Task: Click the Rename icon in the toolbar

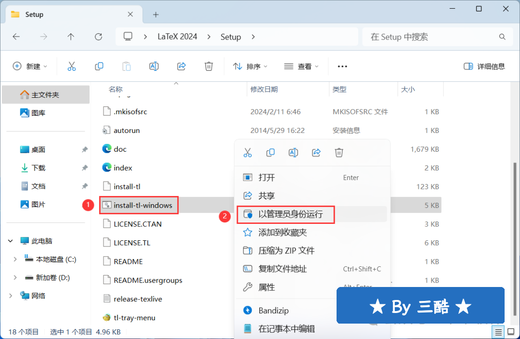Action: 154,66
